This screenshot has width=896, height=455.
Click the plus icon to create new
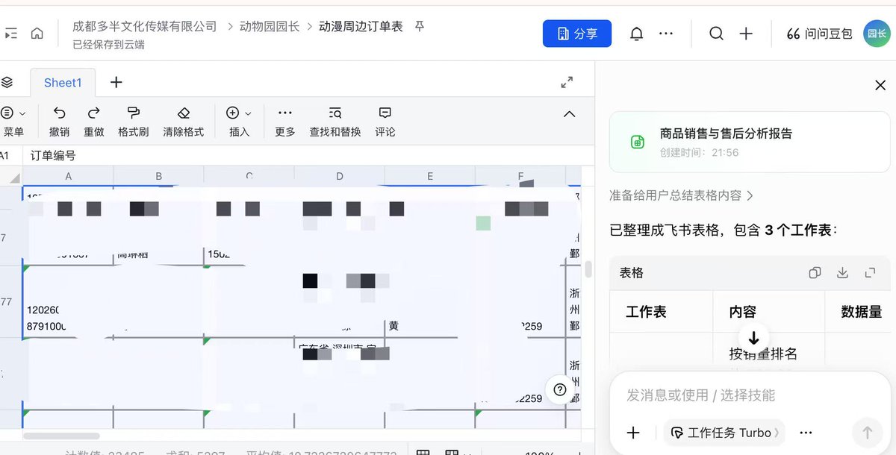pos(746,34)
